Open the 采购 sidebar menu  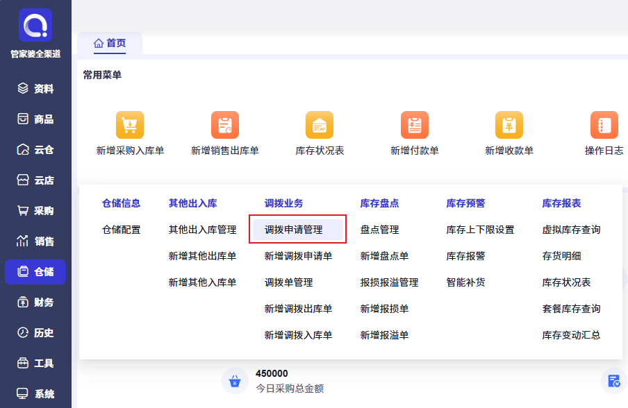[x=35, y=211]
